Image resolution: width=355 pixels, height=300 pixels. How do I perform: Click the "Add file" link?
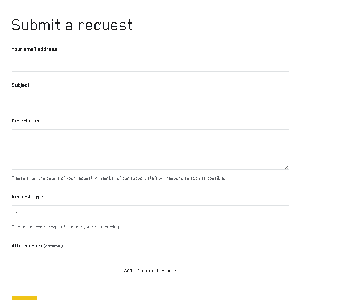pyautogui.click(x=132, y=271)
